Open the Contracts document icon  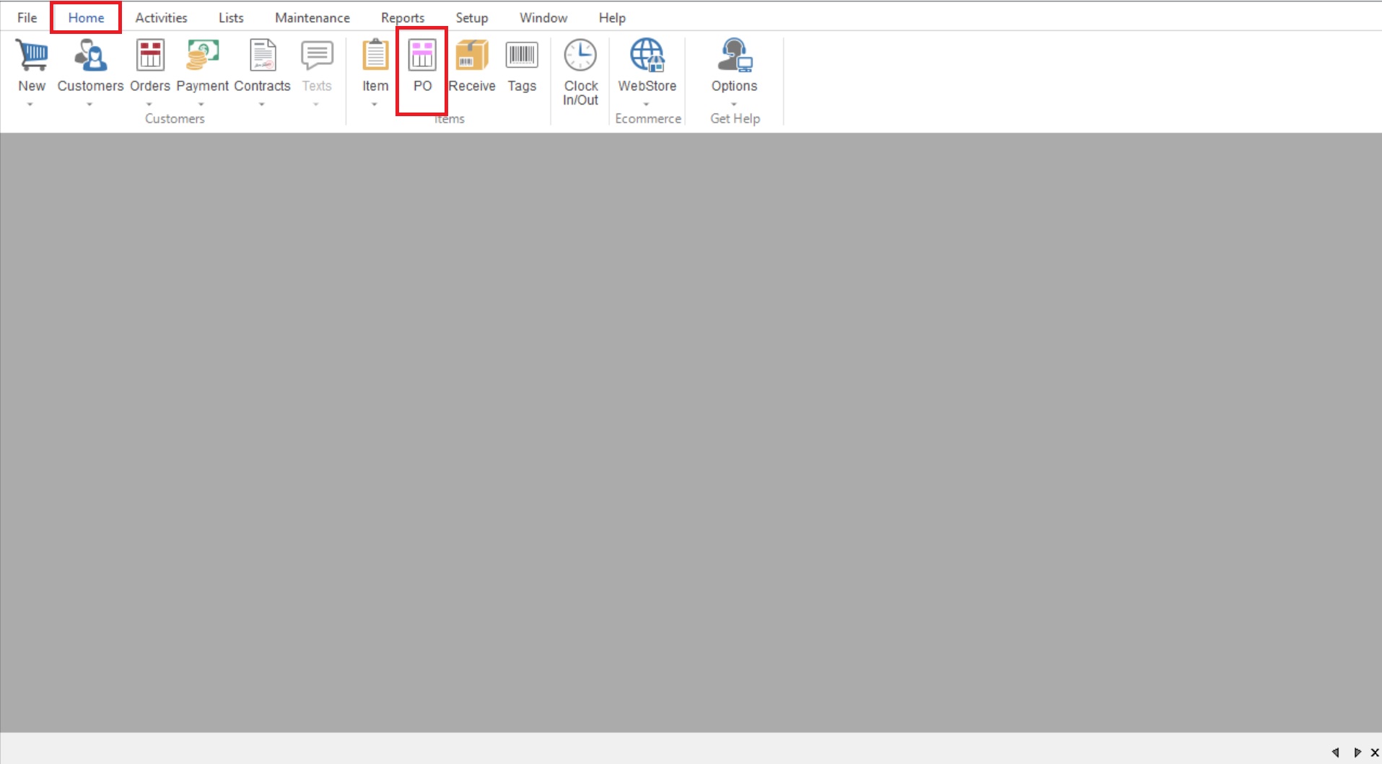[x=263, y=55]
